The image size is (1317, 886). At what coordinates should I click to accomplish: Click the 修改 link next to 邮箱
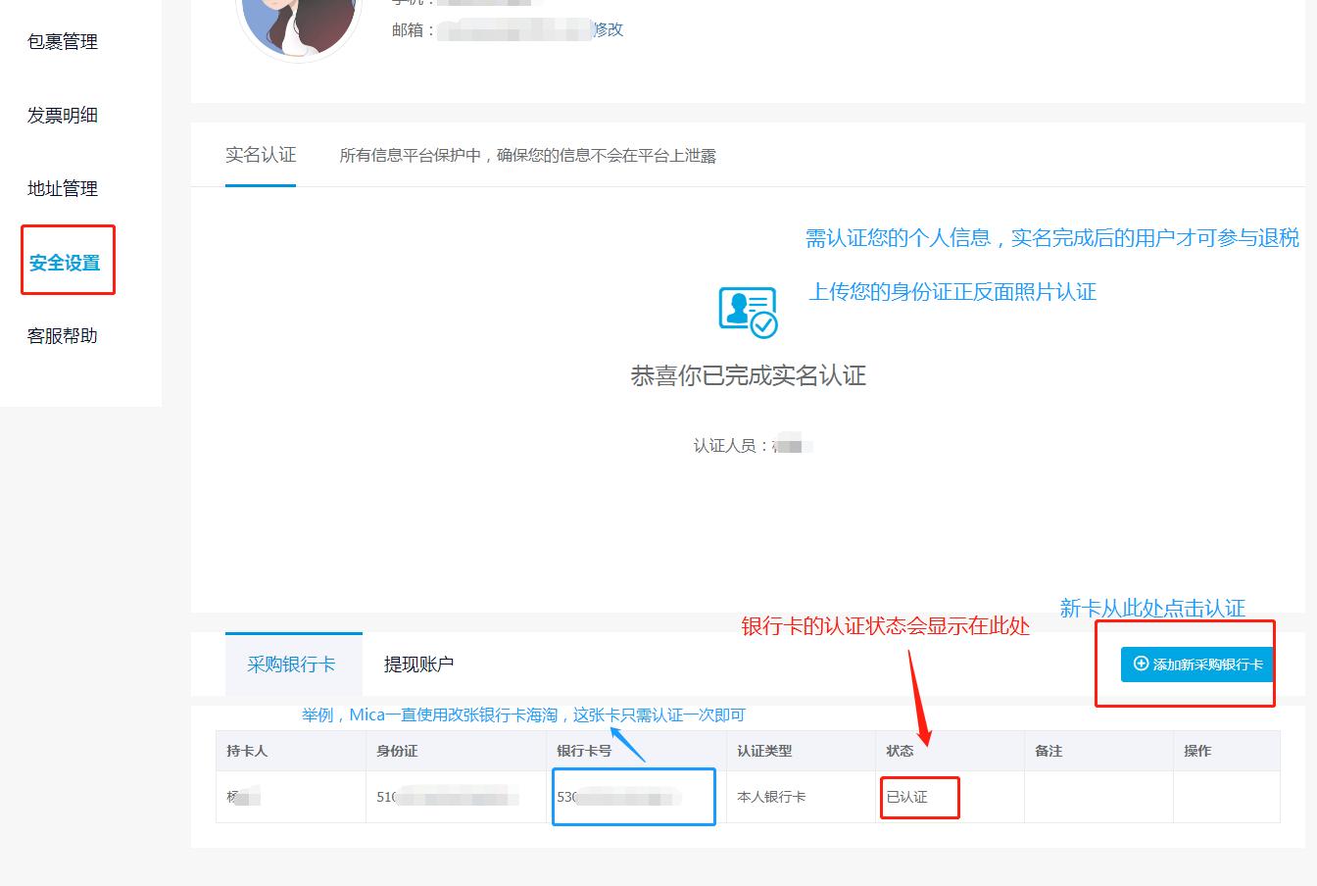[x=608, y=29]
